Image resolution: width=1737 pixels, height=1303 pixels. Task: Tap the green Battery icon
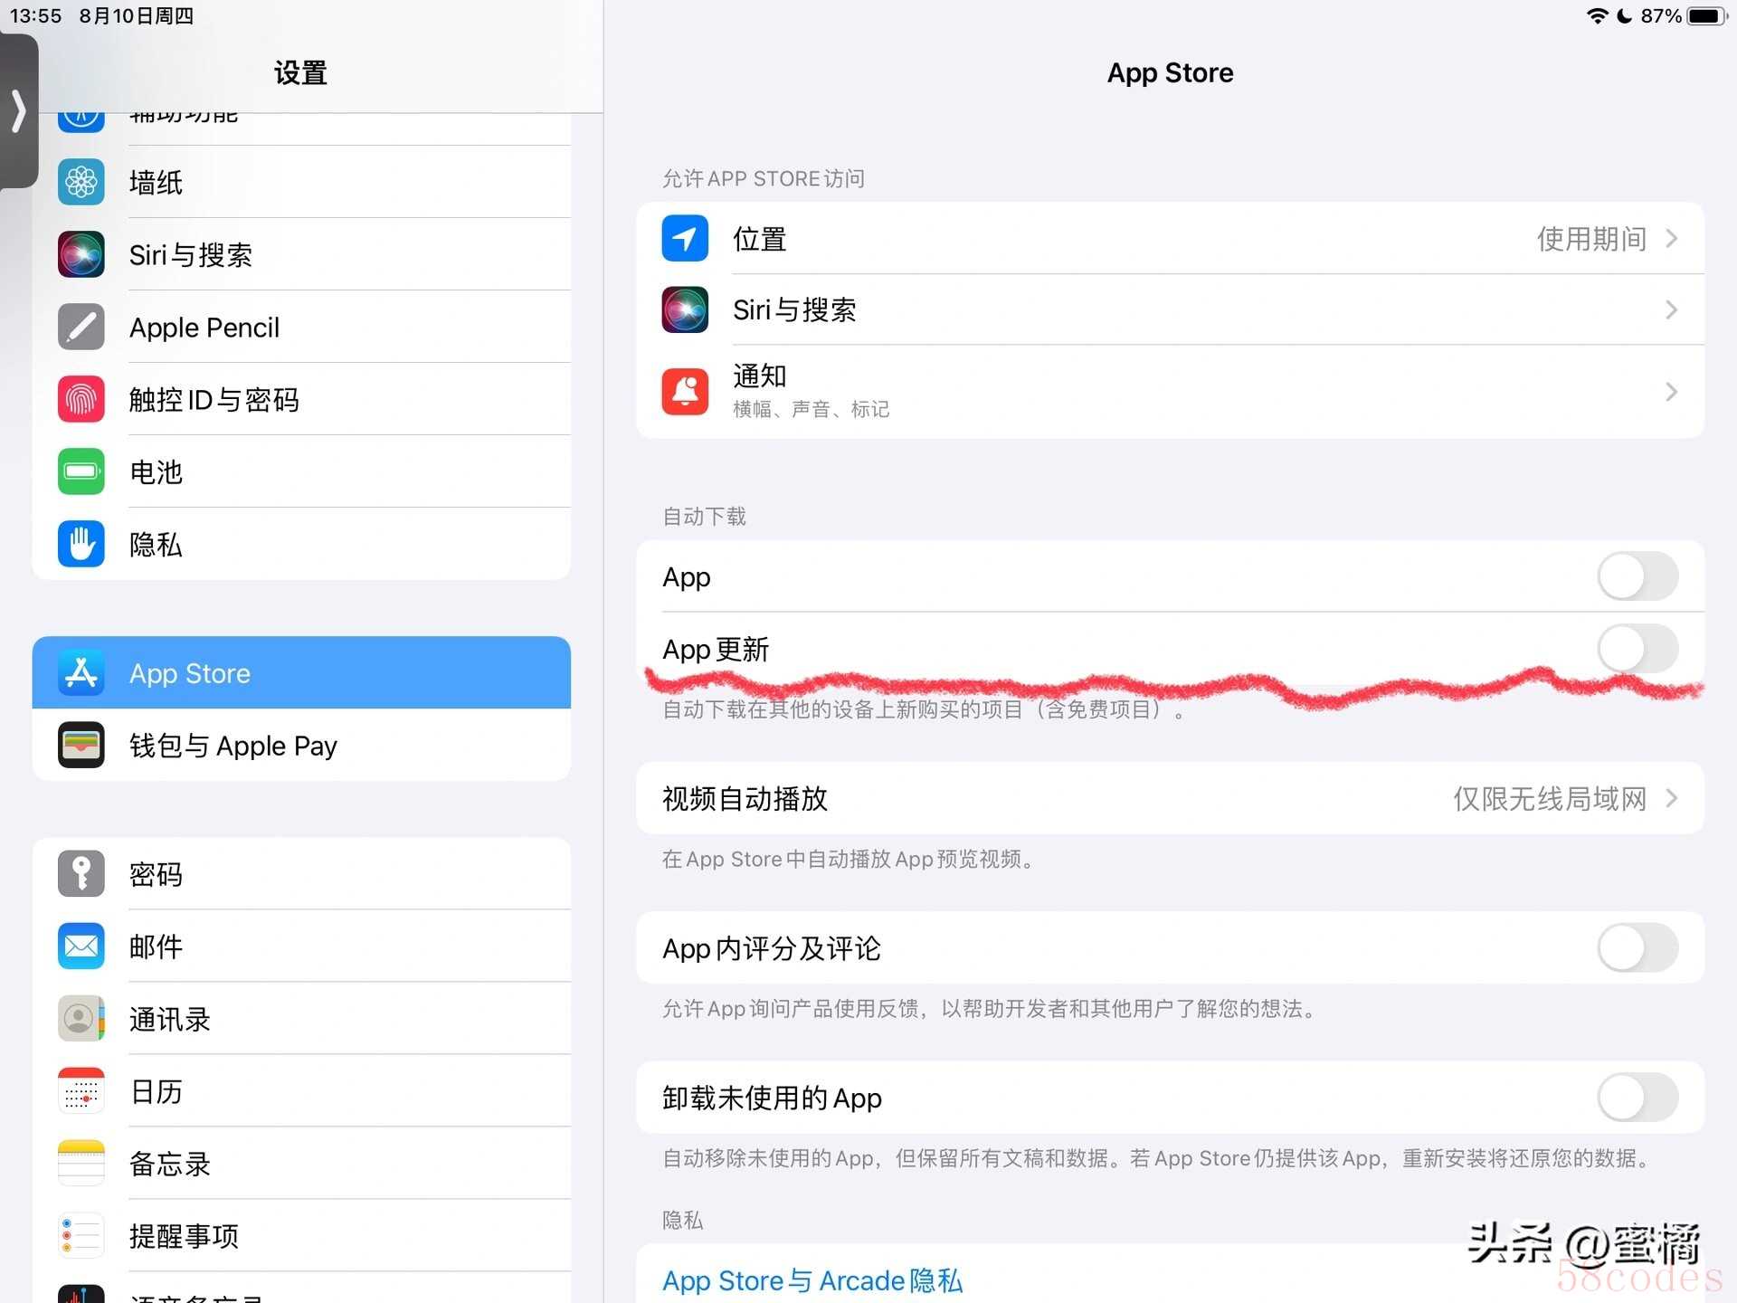[81, 471]
